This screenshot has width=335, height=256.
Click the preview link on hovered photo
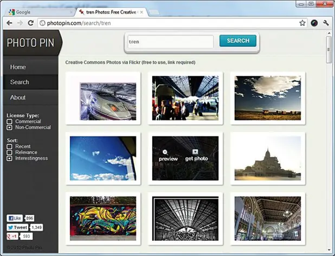pos(168,159)
